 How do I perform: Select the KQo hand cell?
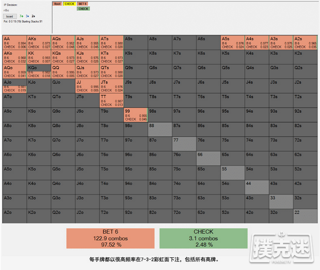(38, 71)
